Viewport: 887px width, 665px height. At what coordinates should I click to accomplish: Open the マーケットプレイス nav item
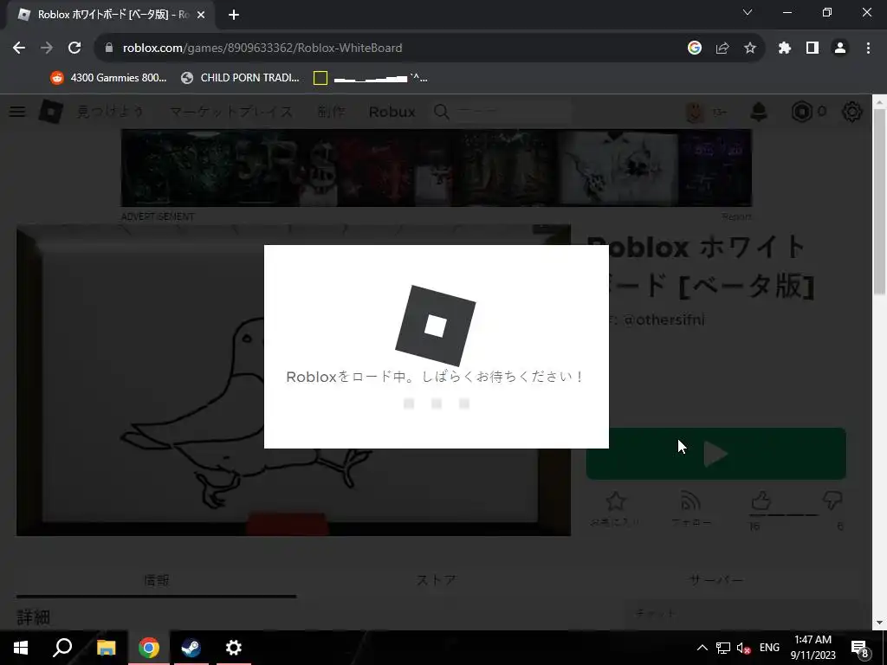pos(231,112)
